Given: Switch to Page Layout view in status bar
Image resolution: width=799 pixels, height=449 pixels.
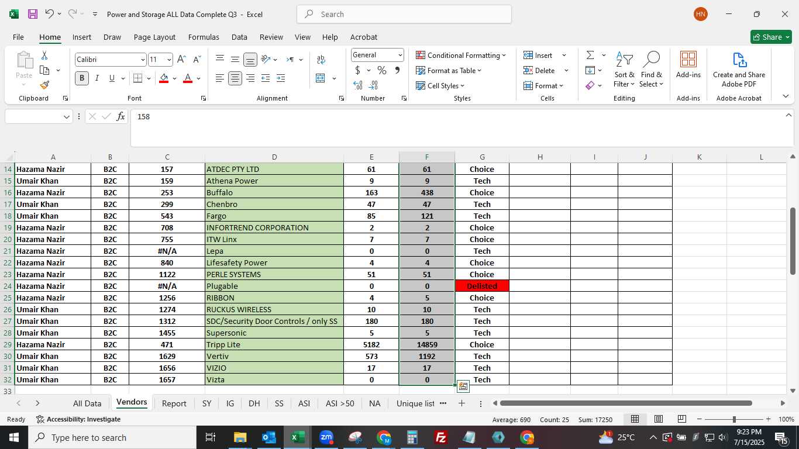Looking at the screenshot, I should coord(658,419).
